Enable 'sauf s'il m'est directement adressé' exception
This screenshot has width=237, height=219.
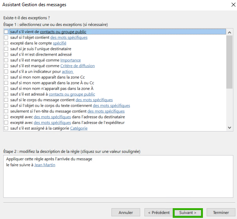click(x=6, y=55)
